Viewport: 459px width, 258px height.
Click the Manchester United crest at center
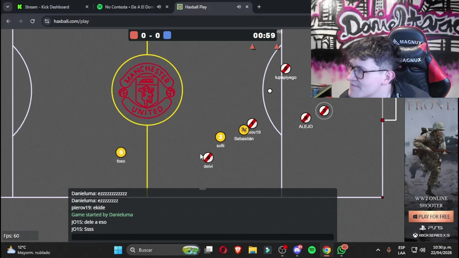pos(147,90)
